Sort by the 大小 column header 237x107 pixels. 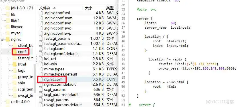[93, 8]
